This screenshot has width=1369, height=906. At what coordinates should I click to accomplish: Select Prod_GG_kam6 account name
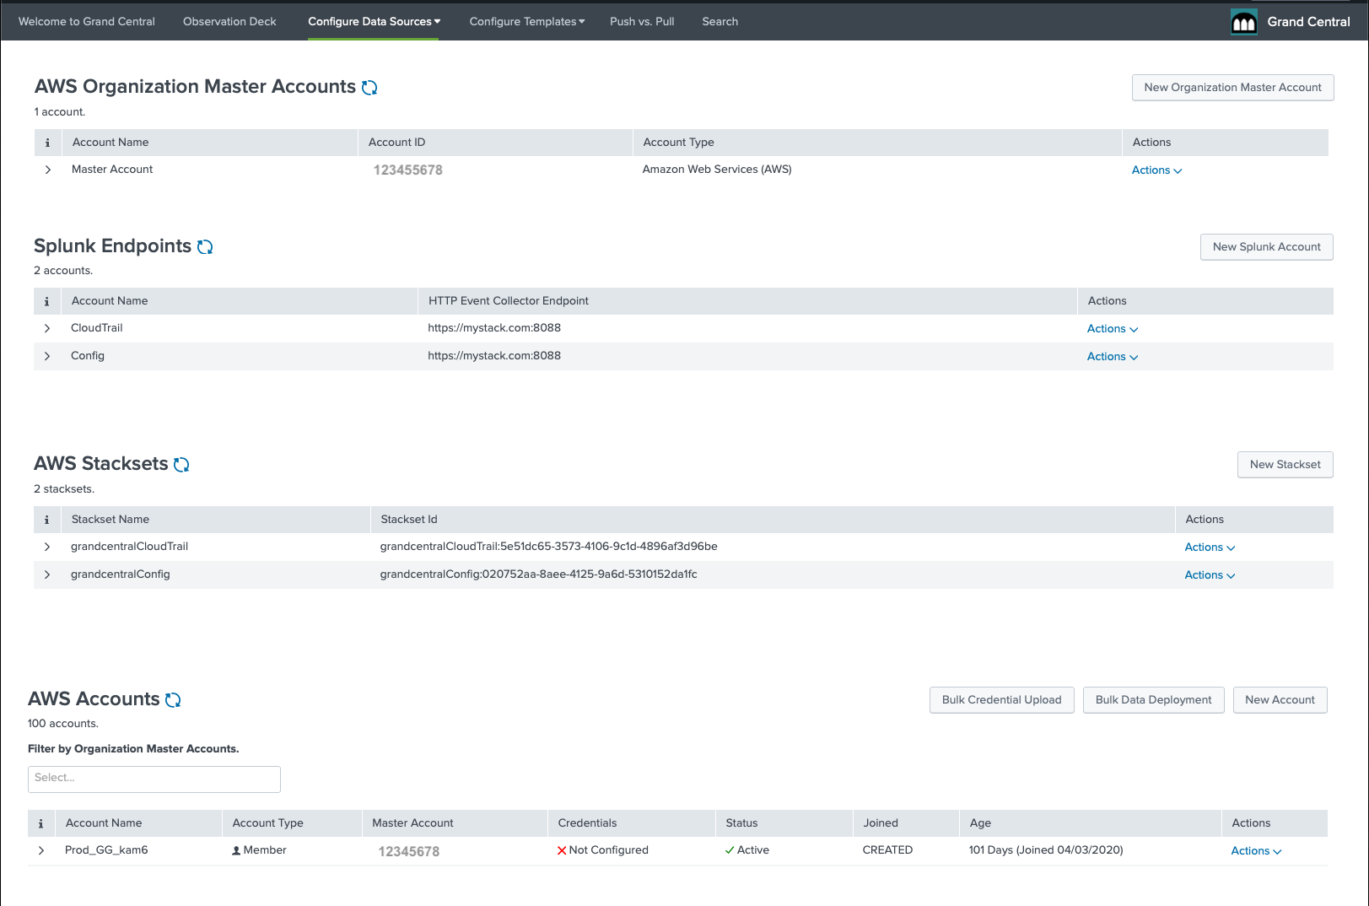point(106,850)
